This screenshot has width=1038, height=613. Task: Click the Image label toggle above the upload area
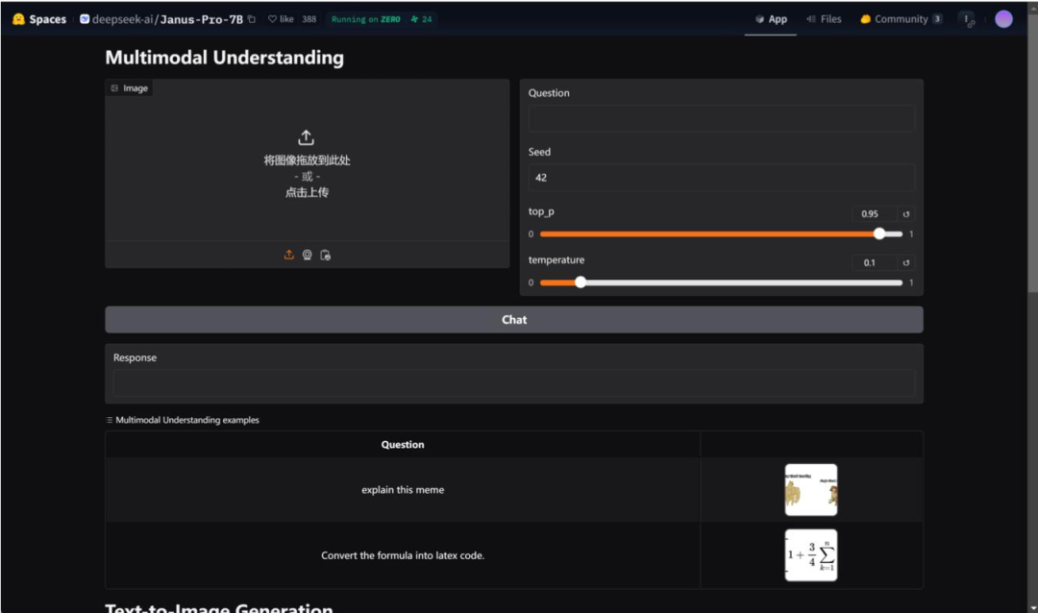[x=129, y=87]
